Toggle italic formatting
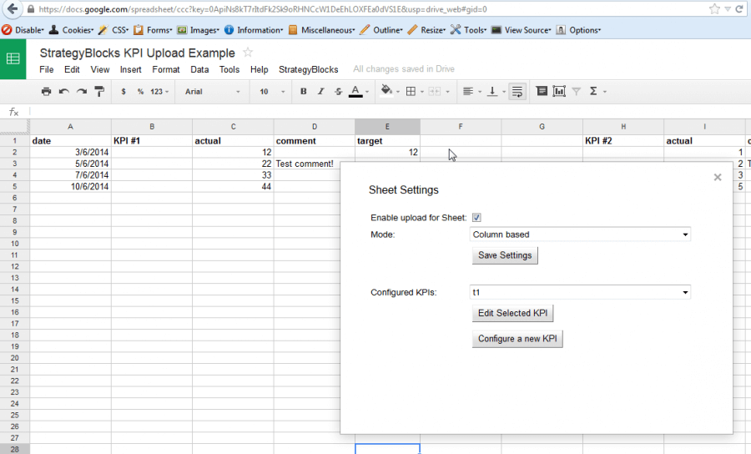Image resolution: width=751 pixels, height=454 pixels. point(321,92)
